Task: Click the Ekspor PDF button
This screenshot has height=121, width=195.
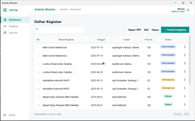Action: click(x=135, y=30)
